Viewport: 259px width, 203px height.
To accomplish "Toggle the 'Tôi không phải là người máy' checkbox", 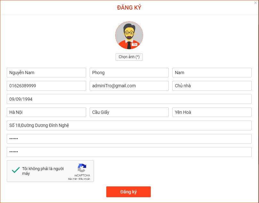I will pos(16,171).
